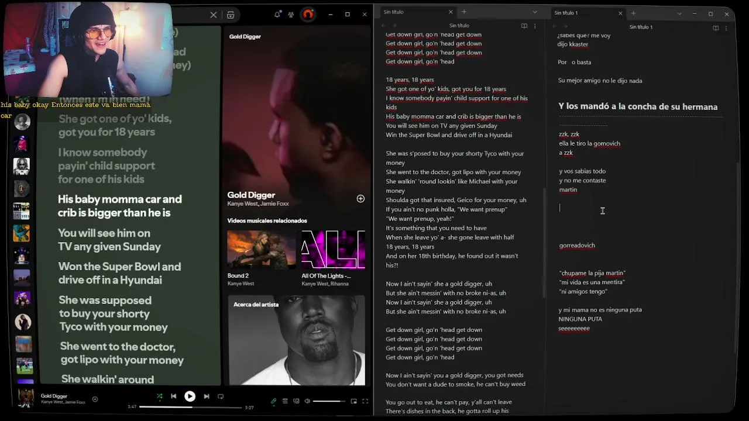
Task: Click the line 'Win the Super Bowl and drive off in a Hyundai' in left note
Action: [449, 135]
